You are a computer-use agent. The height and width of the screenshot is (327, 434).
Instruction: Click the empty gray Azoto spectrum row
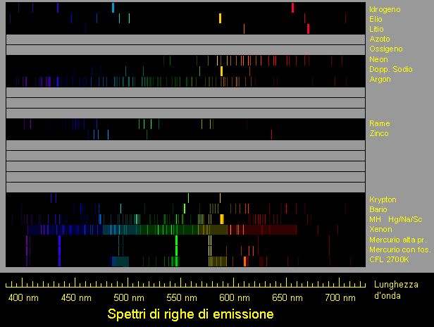(x=185, y=39)
